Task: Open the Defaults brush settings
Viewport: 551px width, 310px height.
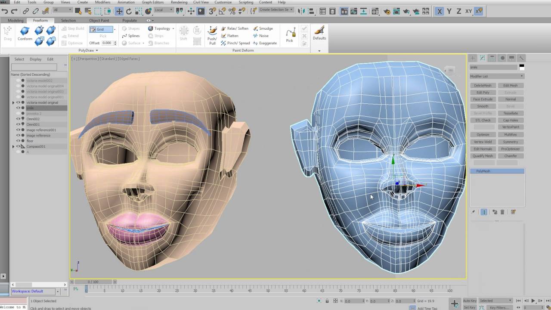Action: coord(319,33)
